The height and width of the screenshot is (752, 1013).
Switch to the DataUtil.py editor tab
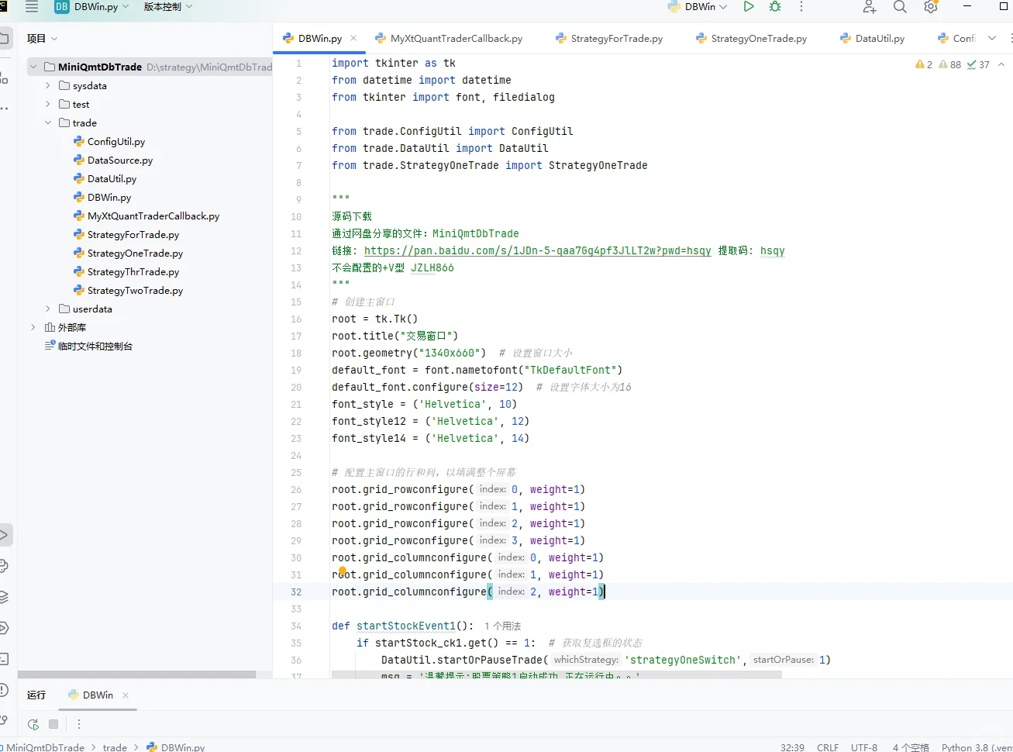(x=879, y=39)
